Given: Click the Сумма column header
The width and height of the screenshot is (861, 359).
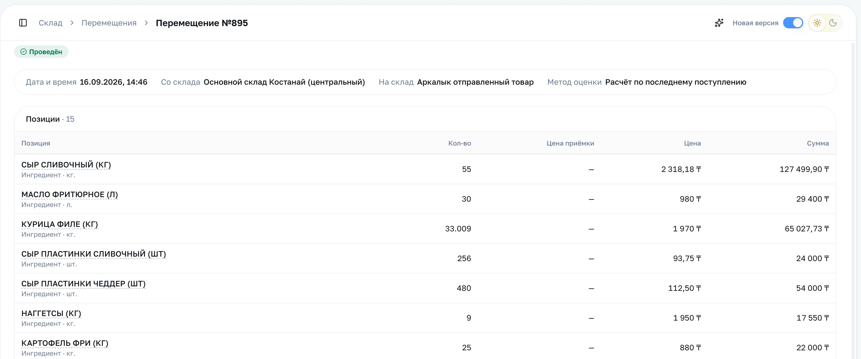Looking at the screenshot, I should coord(818,143).
